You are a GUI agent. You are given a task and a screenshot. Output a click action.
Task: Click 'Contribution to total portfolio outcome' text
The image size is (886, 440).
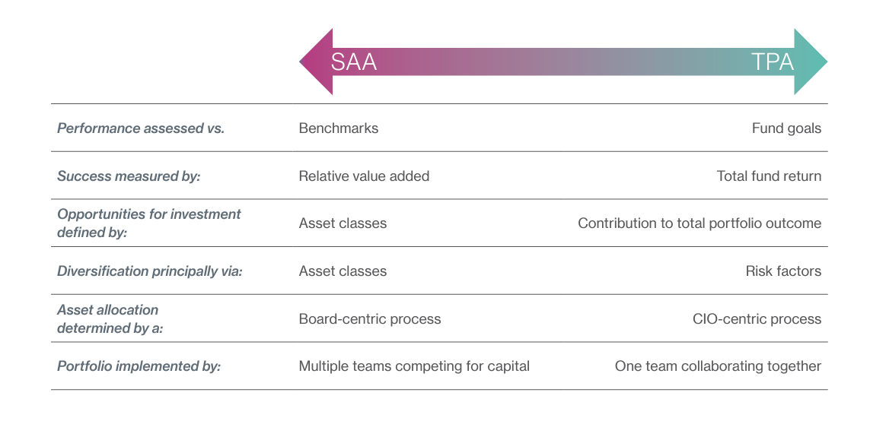(700, 223)
